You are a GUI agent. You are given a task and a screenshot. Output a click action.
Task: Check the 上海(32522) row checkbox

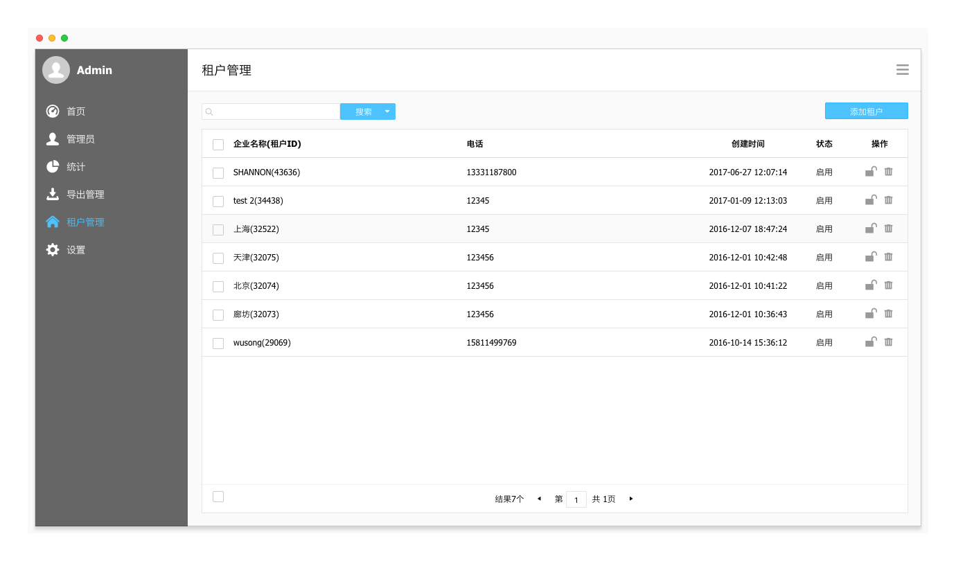coord(218,230)
